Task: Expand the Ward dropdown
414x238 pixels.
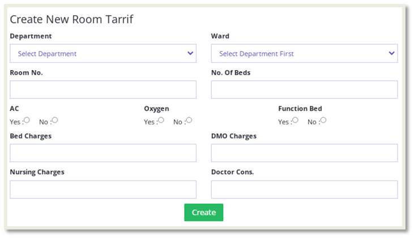Action: 304,54
